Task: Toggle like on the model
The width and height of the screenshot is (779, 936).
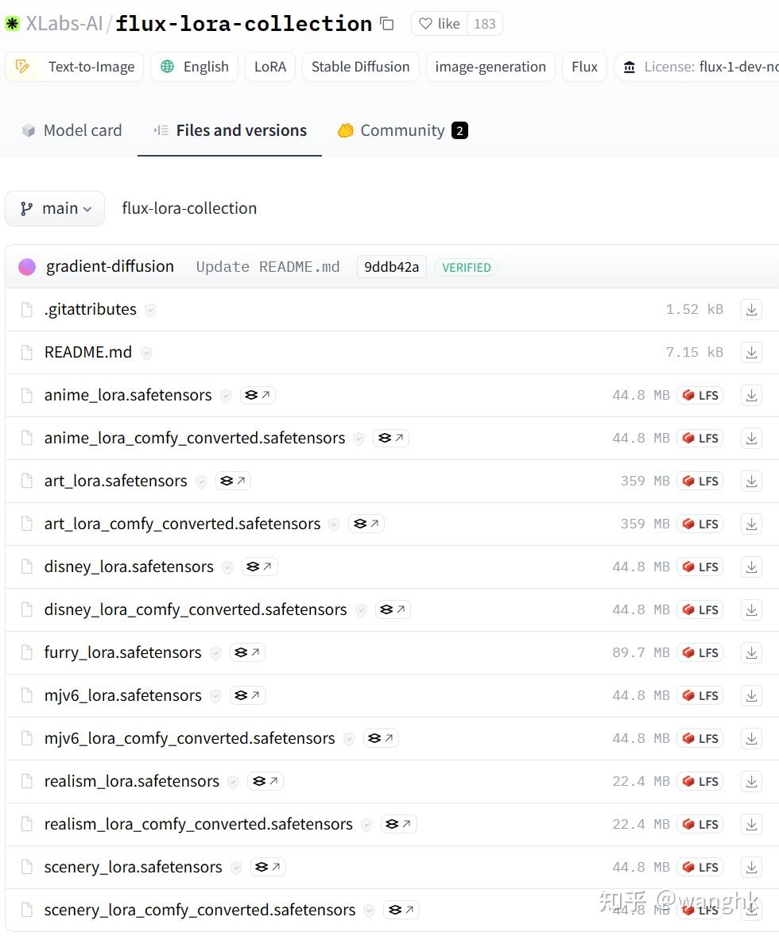Action: pos(438,23)
